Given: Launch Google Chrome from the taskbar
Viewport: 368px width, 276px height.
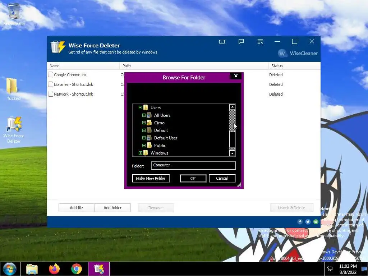Looking at the screenshot, I should pos(77,269).
